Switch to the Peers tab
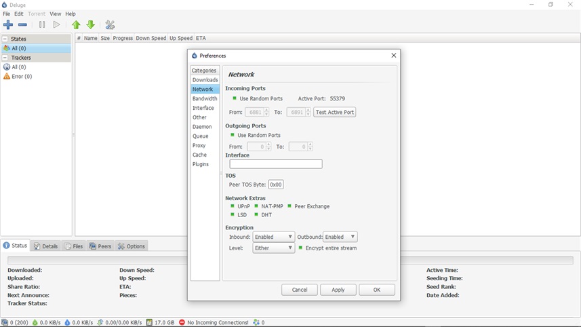This screenshot has width=581, height=327. click(x=100, y=246)
